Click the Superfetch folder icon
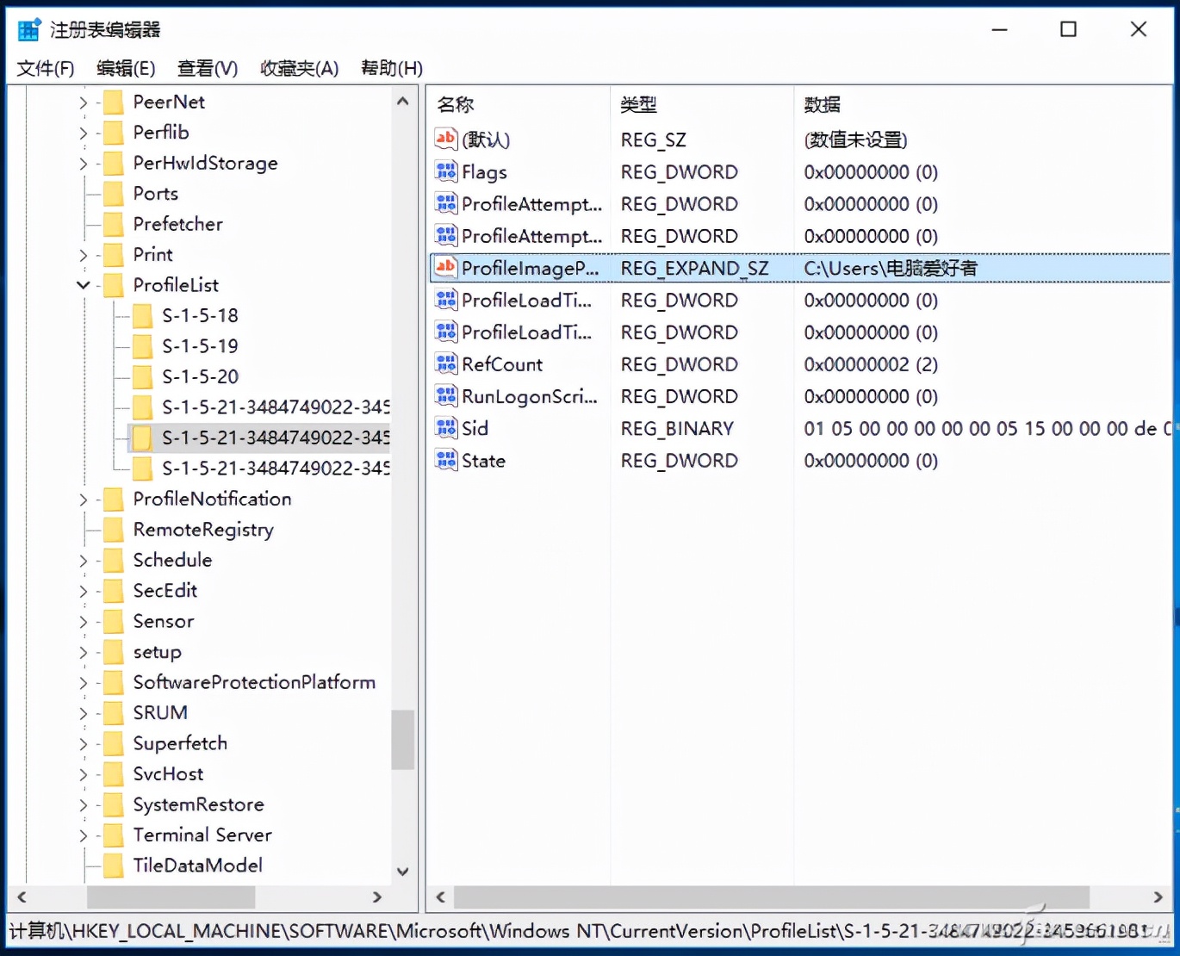 (113, 743)
